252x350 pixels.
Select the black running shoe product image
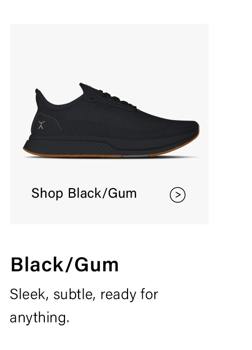[111, 121]
